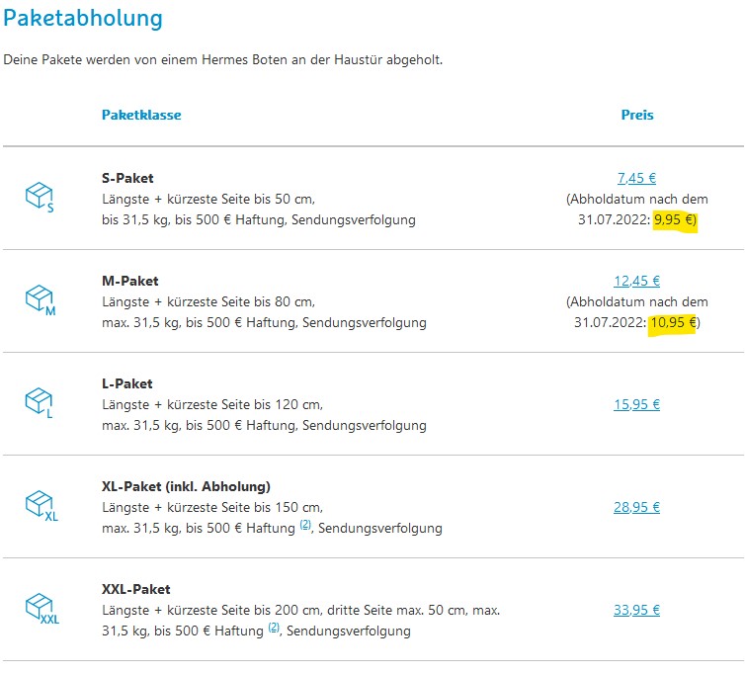The width and height of the screenshot is (745, 673).
Task: Open the 7,45 € S-Paket price link
Action: pyautogui.click(x=636, y=178)
